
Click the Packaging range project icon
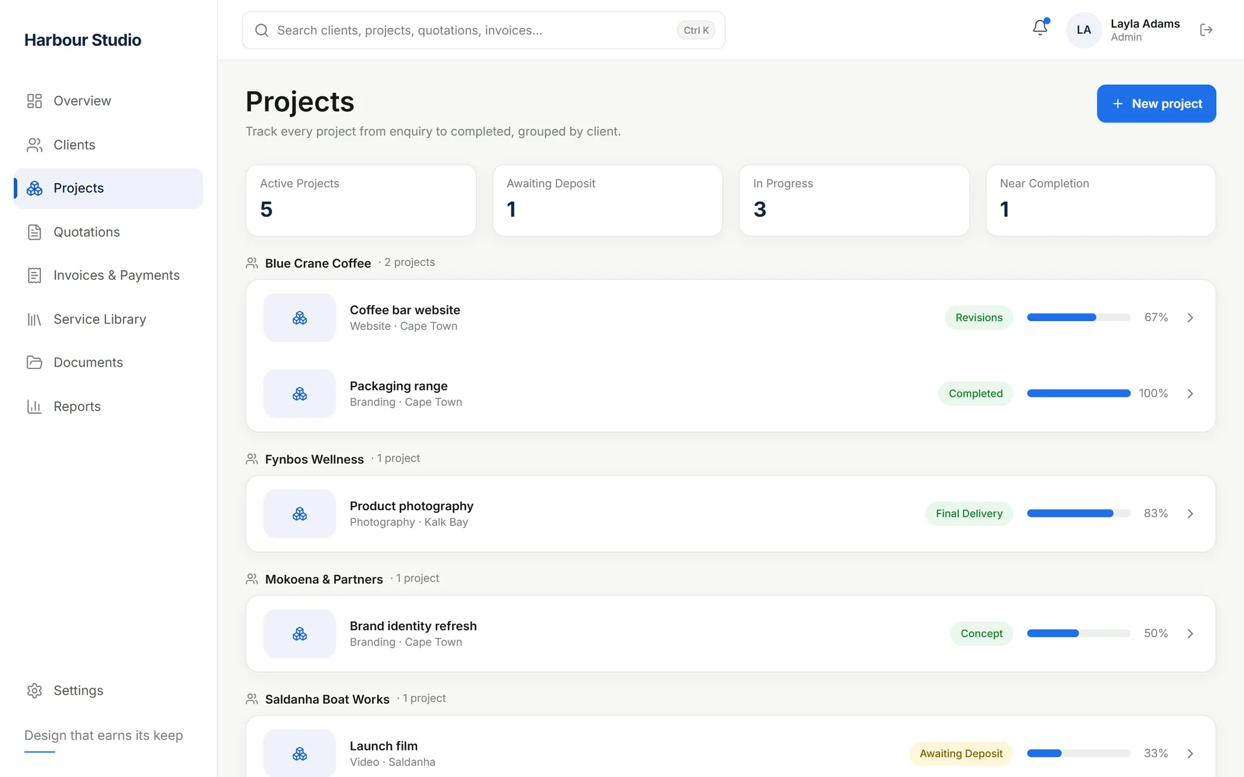pyautogui.click(x=299, y=394)
